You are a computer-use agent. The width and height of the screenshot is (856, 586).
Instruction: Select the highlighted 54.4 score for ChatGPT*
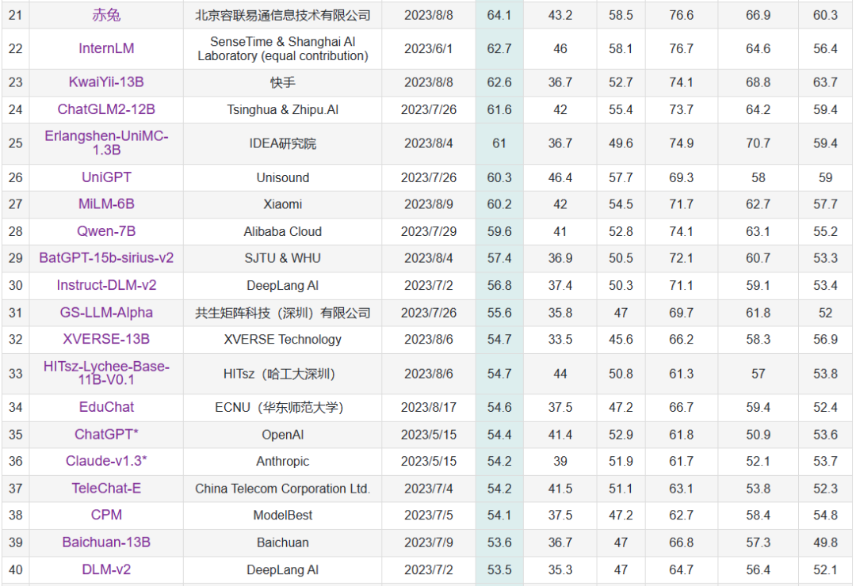(499, 435)
